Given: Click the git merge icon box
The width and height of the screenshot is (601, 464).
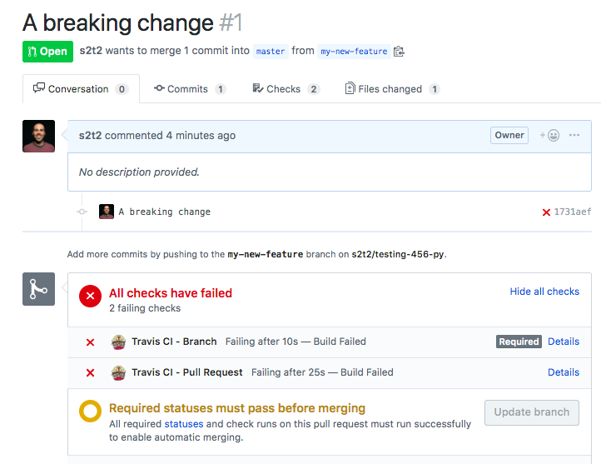Looking at the screenshot, I should coord(38,289).
